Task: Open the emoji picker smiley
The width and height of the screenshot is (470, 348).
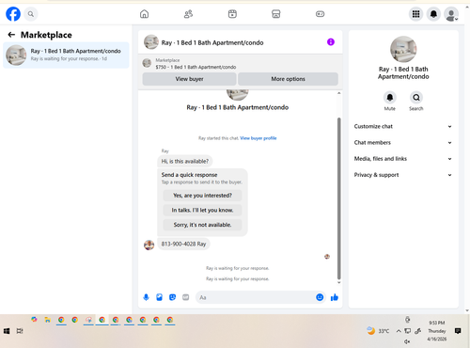Action: [x=320, y=297]
